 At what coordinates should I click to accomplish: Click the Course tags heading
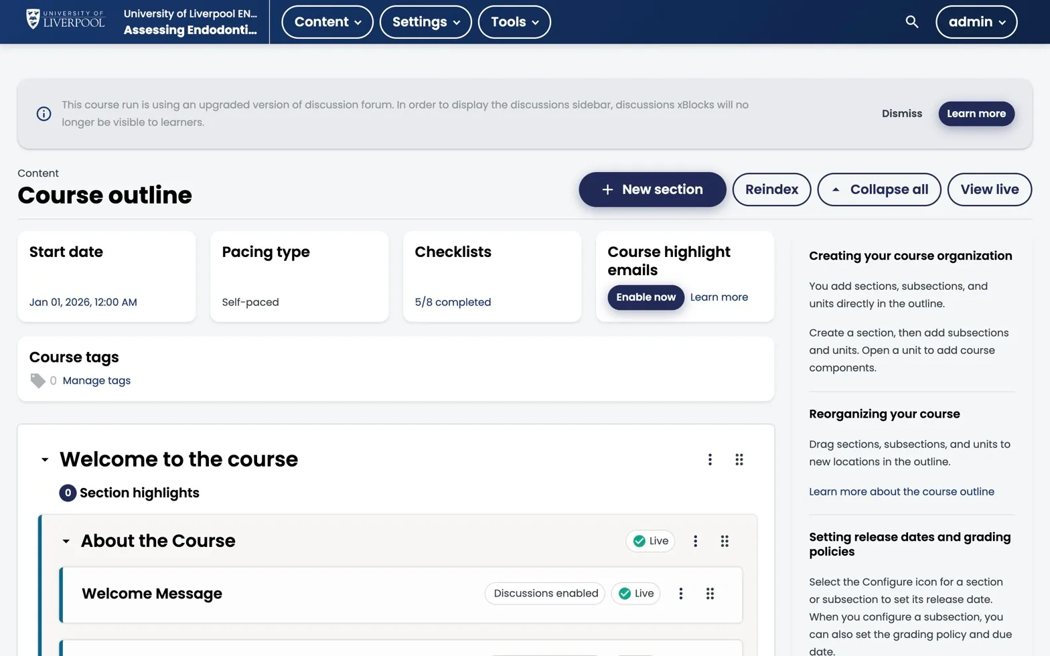(74, 357)
